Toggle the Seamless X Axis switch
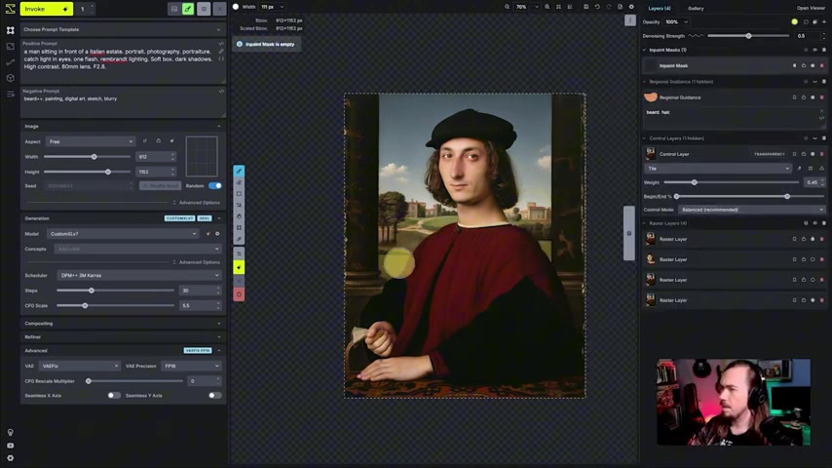832x468 pixels. coord(114,395)
